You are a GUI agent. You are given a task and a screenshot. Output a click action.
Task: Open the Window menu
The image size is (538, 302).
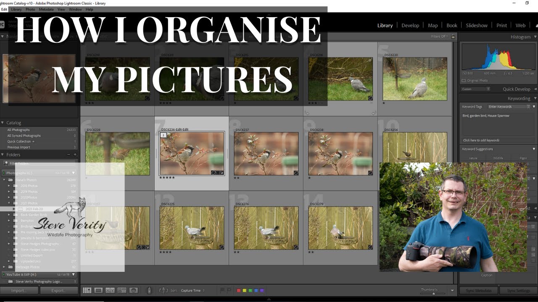(x=75, y=9)
